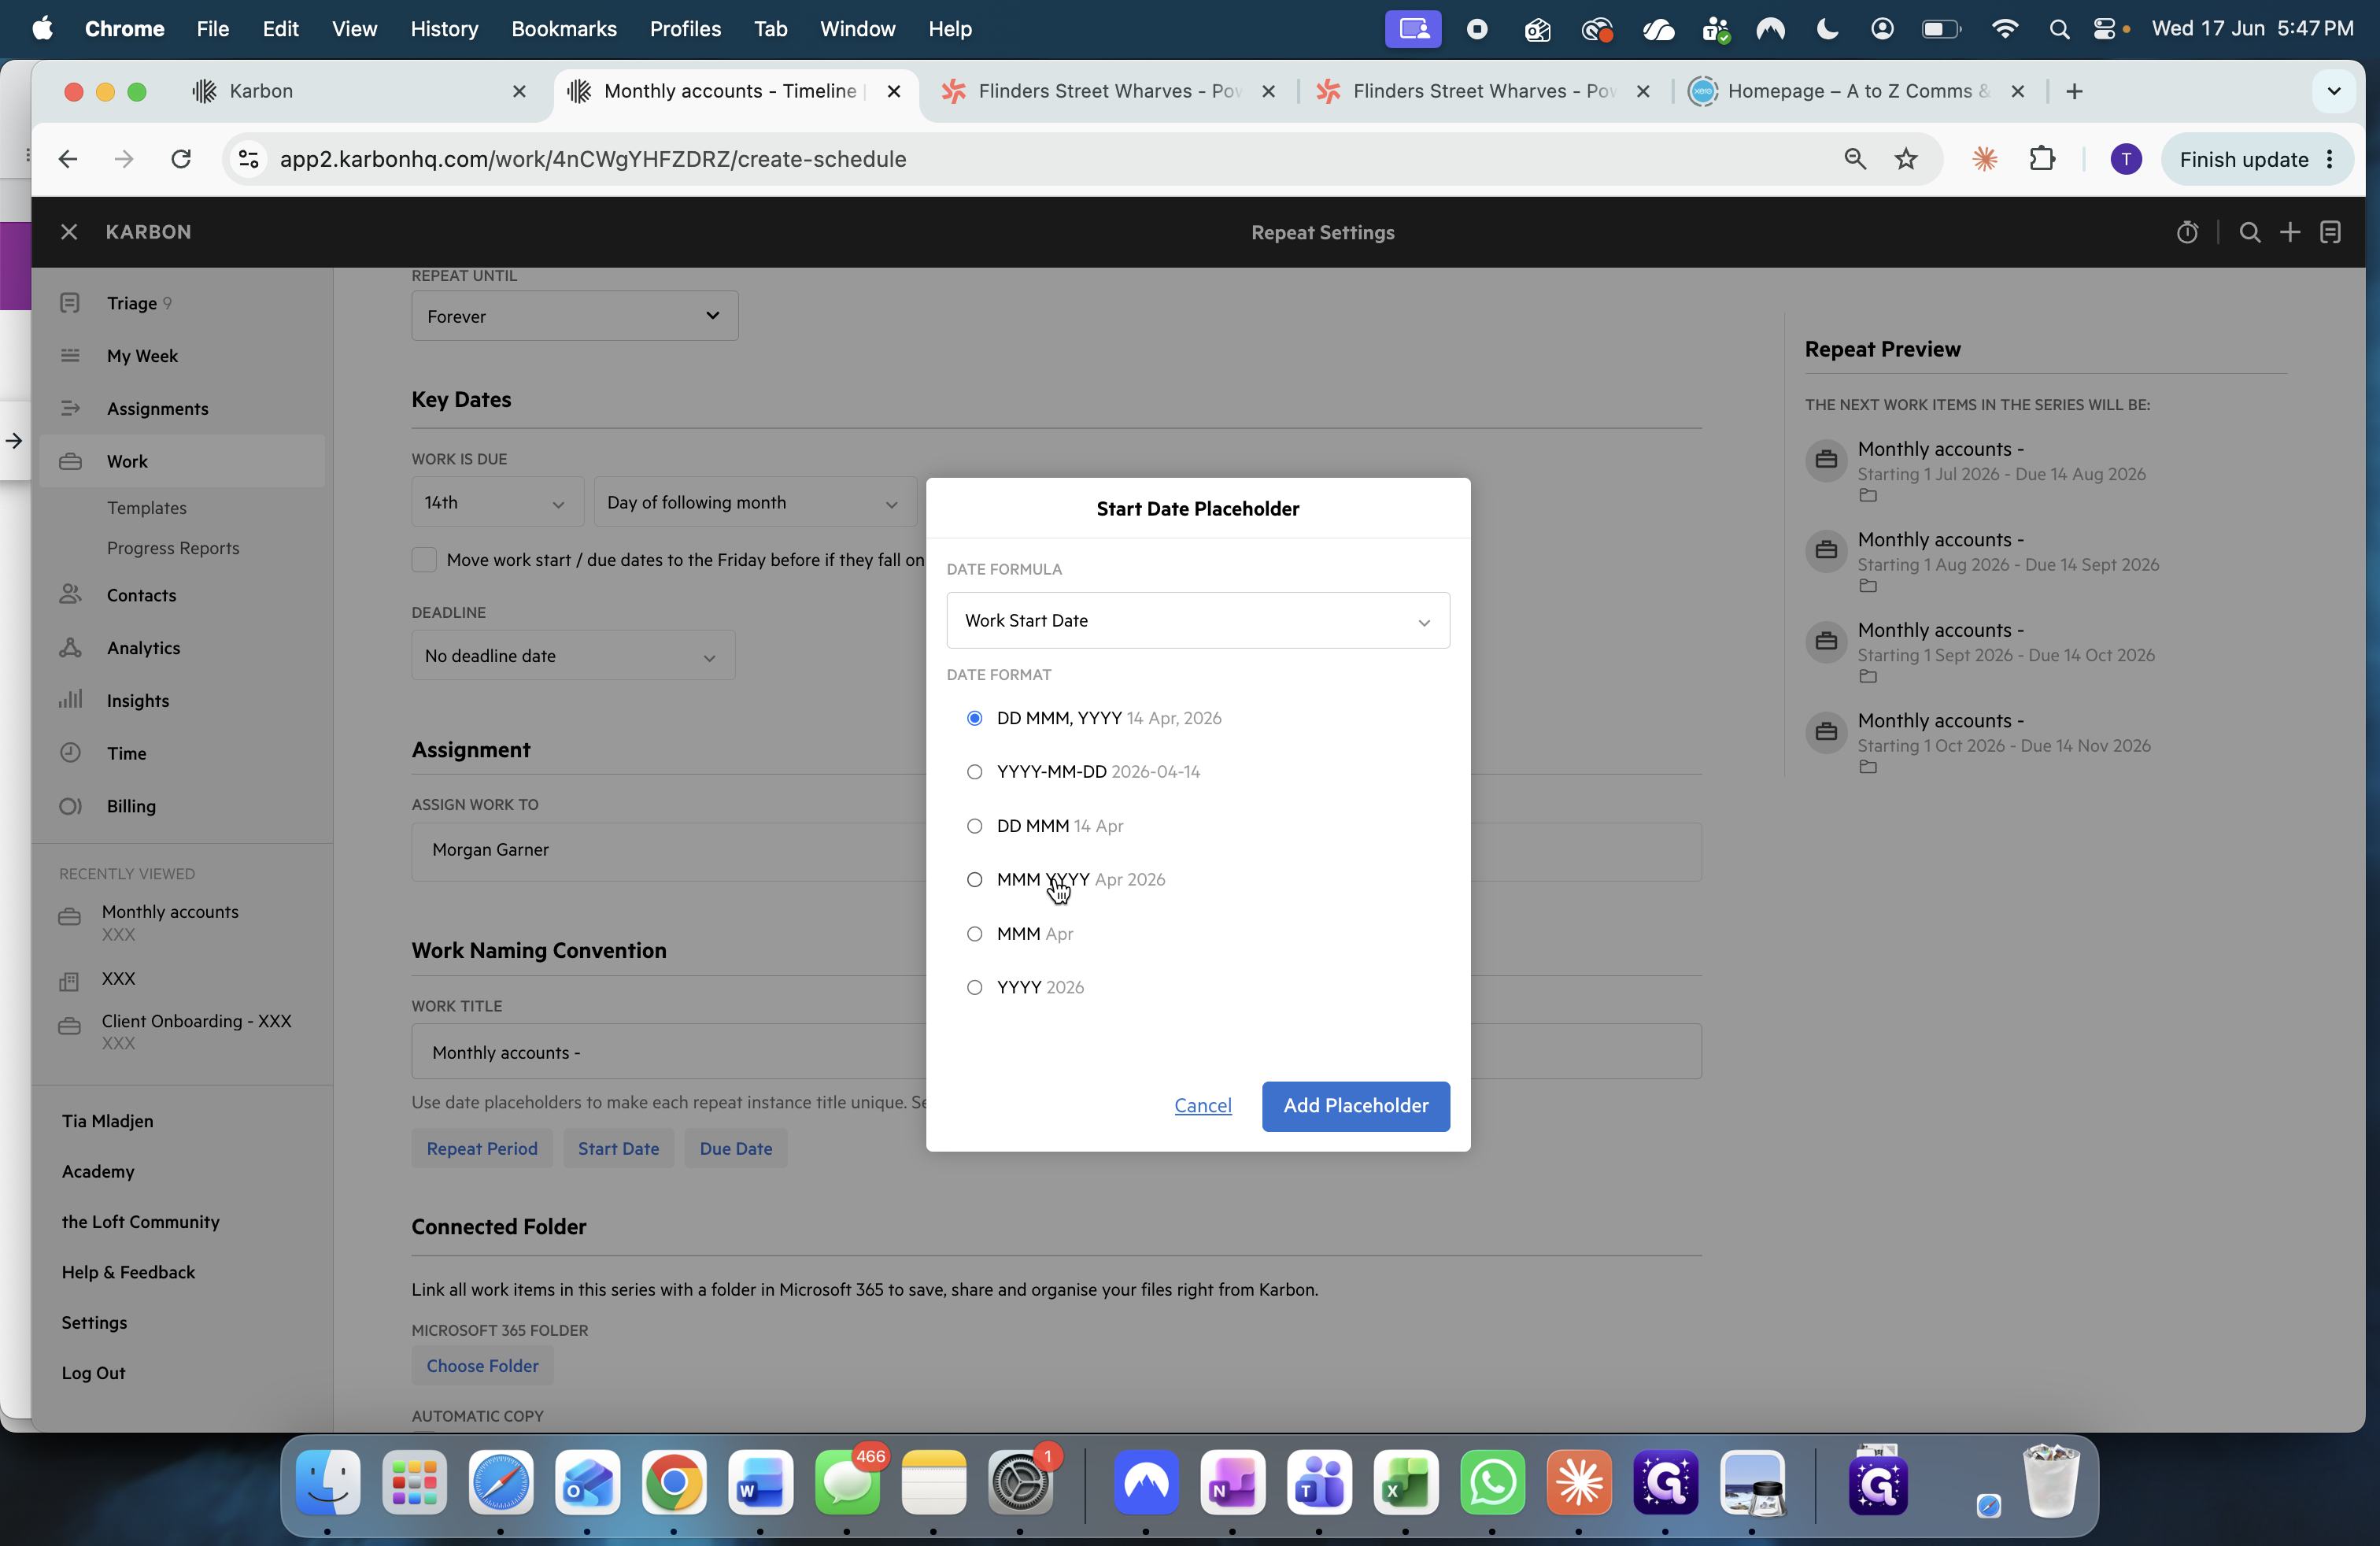This screenshot has width=2380, height=1546.
Task: Open Microsoft Word from the dock
Action: (760, 1482)
